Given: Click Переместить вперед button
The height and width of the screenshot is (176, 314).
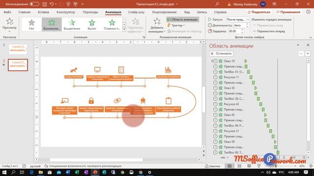Looking at the screenshot, I should 269,31.
